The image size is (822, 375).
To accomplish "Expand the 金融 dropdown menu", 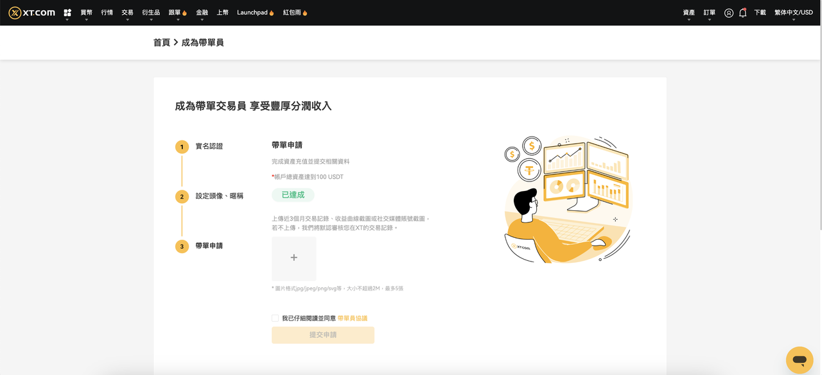I will 202,13.
